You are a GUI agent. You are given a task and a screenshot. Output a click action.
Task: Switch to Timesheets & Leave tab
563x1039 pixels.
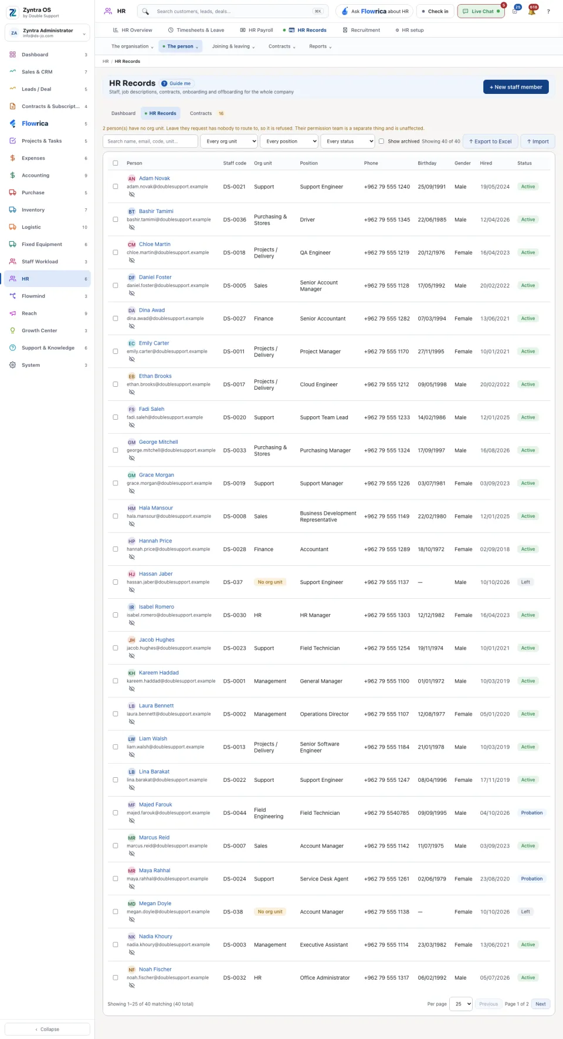(x=196, y=30)
